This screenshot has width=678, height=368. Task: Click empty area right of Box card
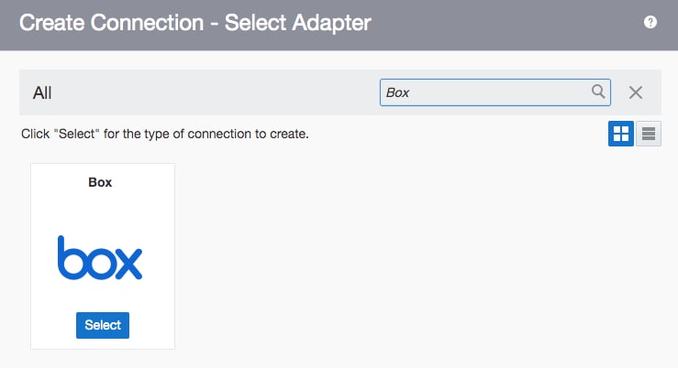413,256
